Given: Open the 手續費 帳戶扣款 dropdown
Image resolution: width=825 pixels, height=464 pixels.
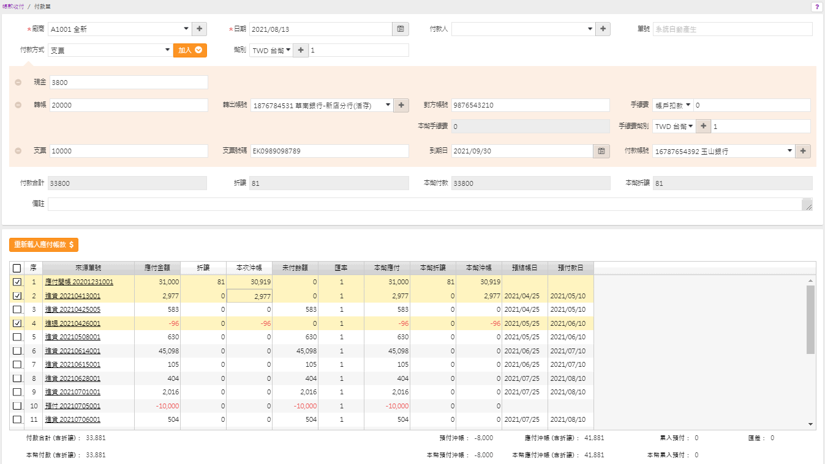Looking at the screenshot, I should pos(672,105).
